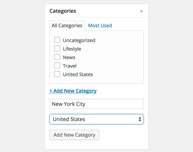The height and width of the screenshot is (152, 193).
Task: Click the gray Add New Category button
Action: pyautogui.click(x=74, y=135)
